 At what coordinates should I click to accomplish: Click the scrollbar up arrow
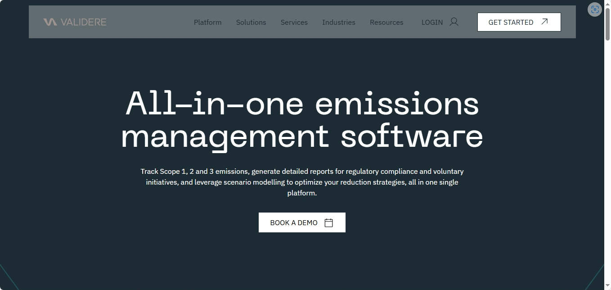tap(608, 3)
